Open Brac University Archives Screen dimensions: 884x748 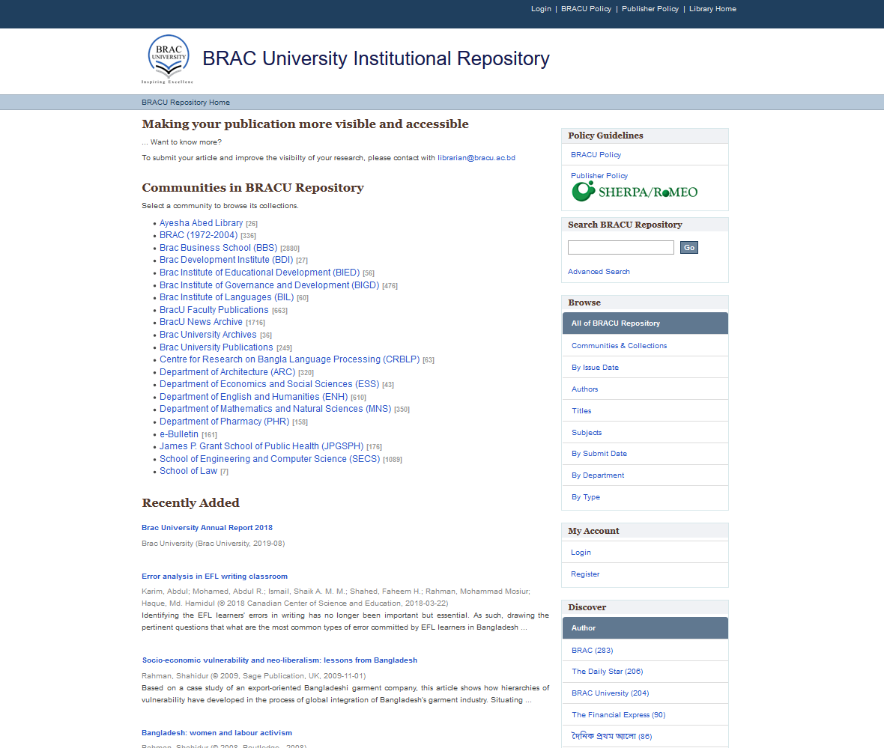(208, 335)
